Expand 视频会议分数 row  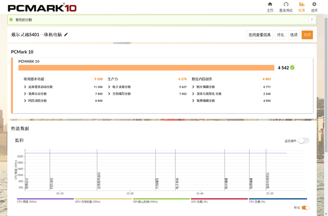25,94
